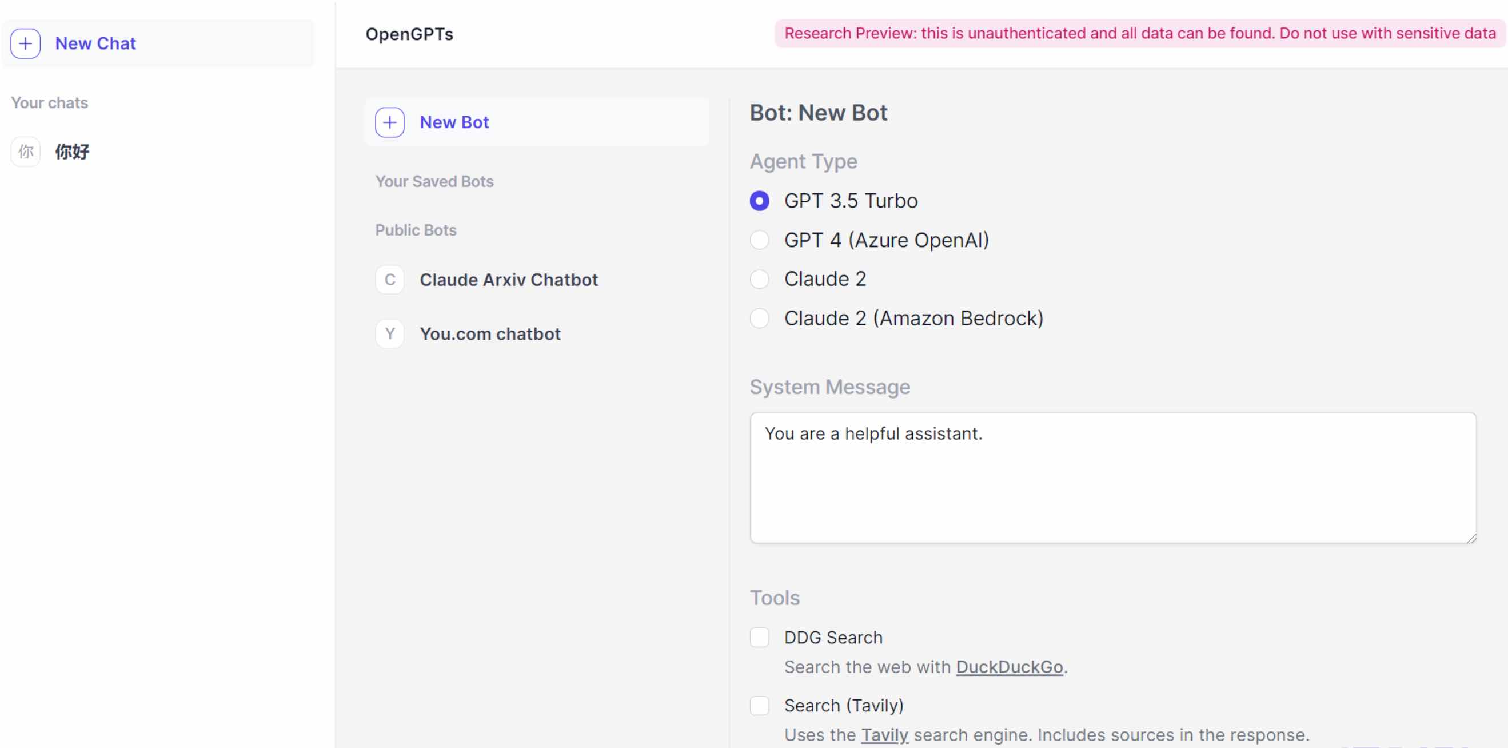Click the 你 avatar icon in chats

coord(25,152)
